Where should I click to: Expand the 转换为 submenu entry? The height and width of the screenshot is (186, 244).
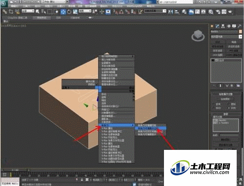point(117,125)
